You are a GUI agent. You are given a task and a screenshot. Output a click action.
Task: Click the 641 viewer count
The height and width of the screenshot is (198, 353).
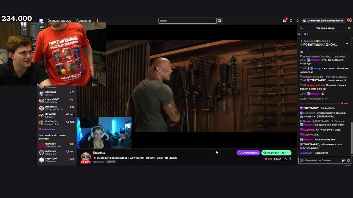pyautogui.click(x=268, y=159)
